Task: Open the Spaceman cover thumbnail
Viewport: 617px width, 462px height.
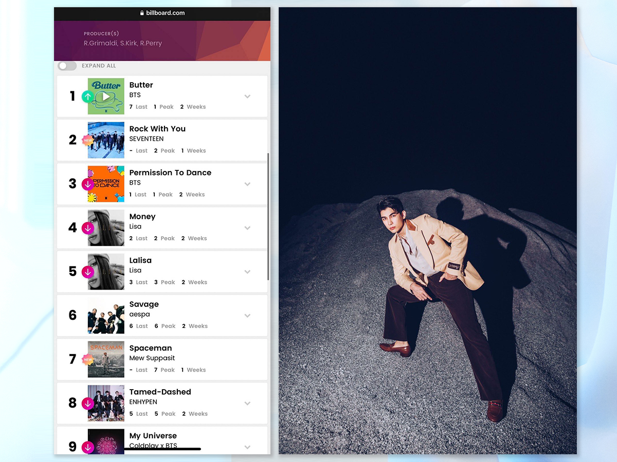Action: (x=106, y=359)
